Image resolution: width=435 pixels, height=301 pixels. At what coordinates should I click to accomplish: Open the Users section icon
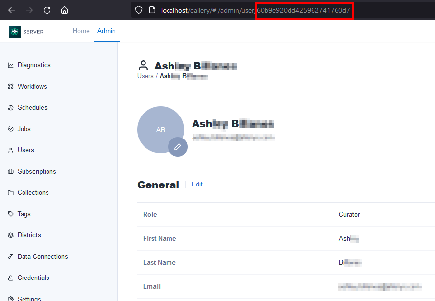[x=11, y=150]
